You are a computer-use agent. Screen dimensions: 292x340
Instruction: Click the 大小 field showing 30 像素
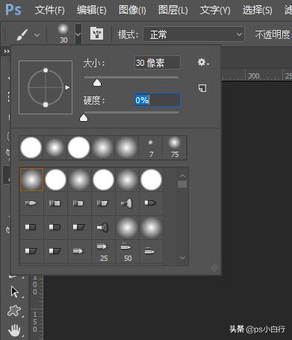(x=157, y=63)
